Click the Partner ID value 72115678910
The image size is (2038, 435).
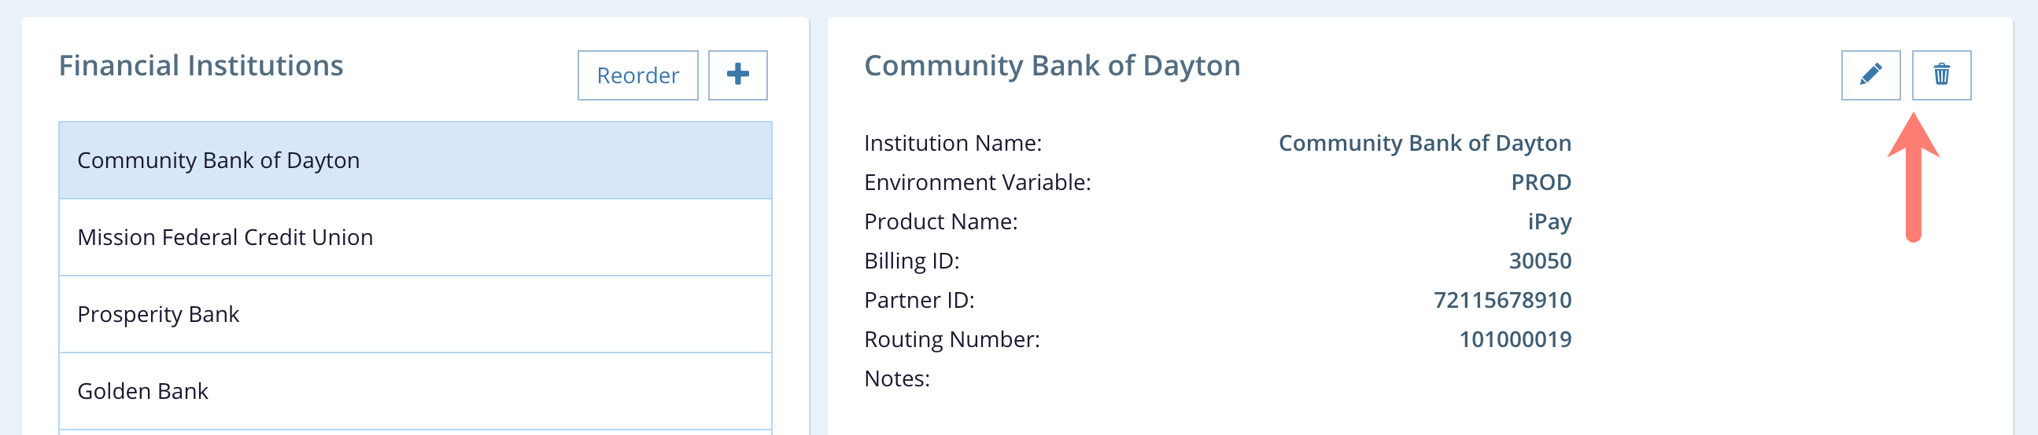point(1501,300)
